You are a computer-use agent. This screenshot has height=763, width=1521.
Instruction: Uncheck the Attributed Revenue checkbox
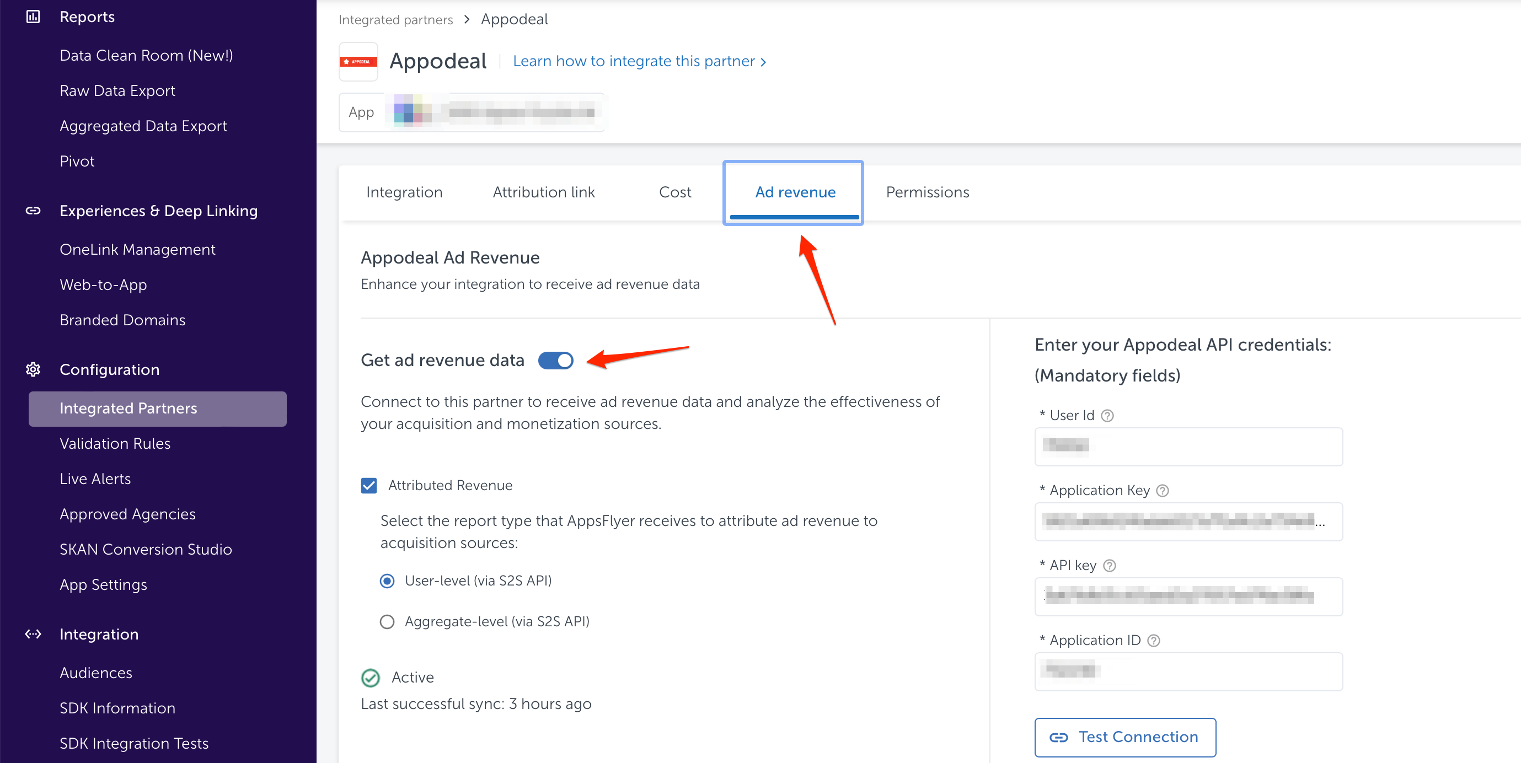[369, 485]
